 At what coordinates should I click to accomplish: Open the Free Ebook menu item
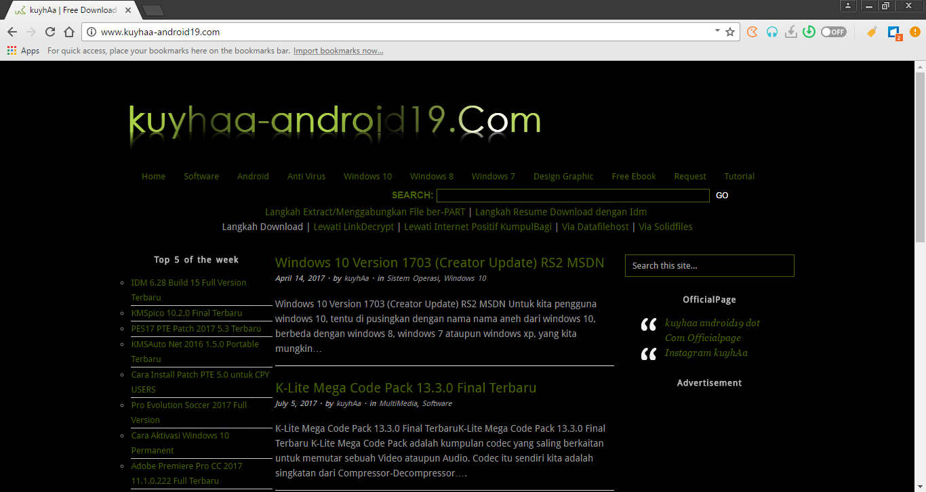[x=634, y=176]
